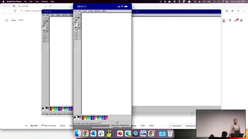Open File menu in phone-shaped Paint window

(75, 11)
